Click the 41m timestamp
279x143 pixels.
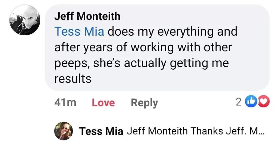tap(65, 103)
